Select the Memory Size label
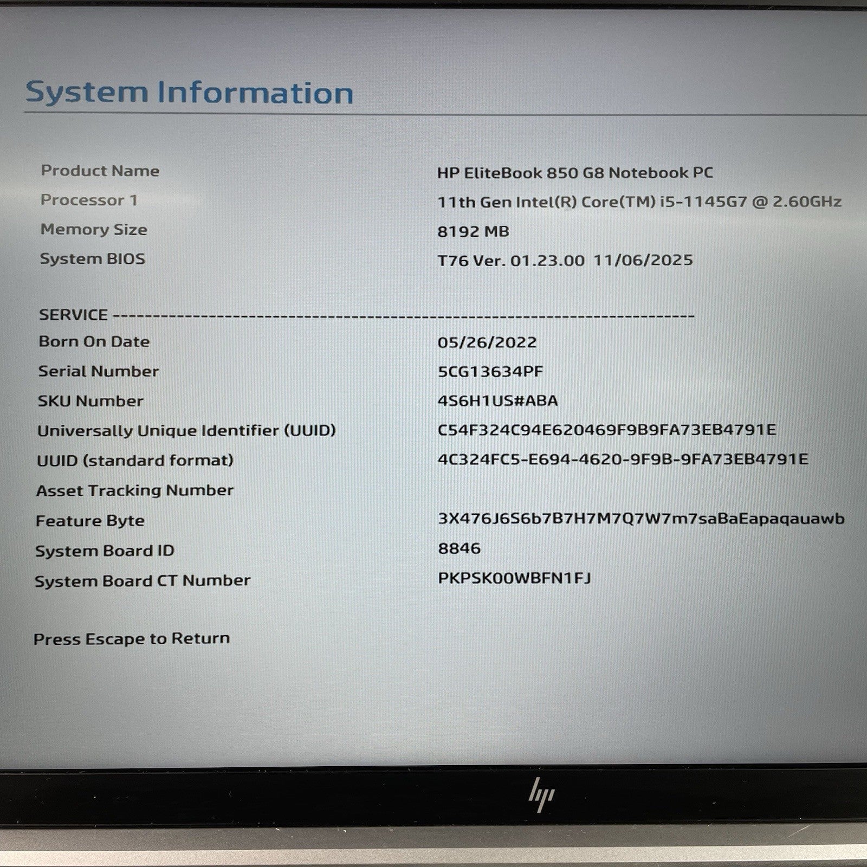Viewport: 867px width, 867px height. [x=94, y=229]
